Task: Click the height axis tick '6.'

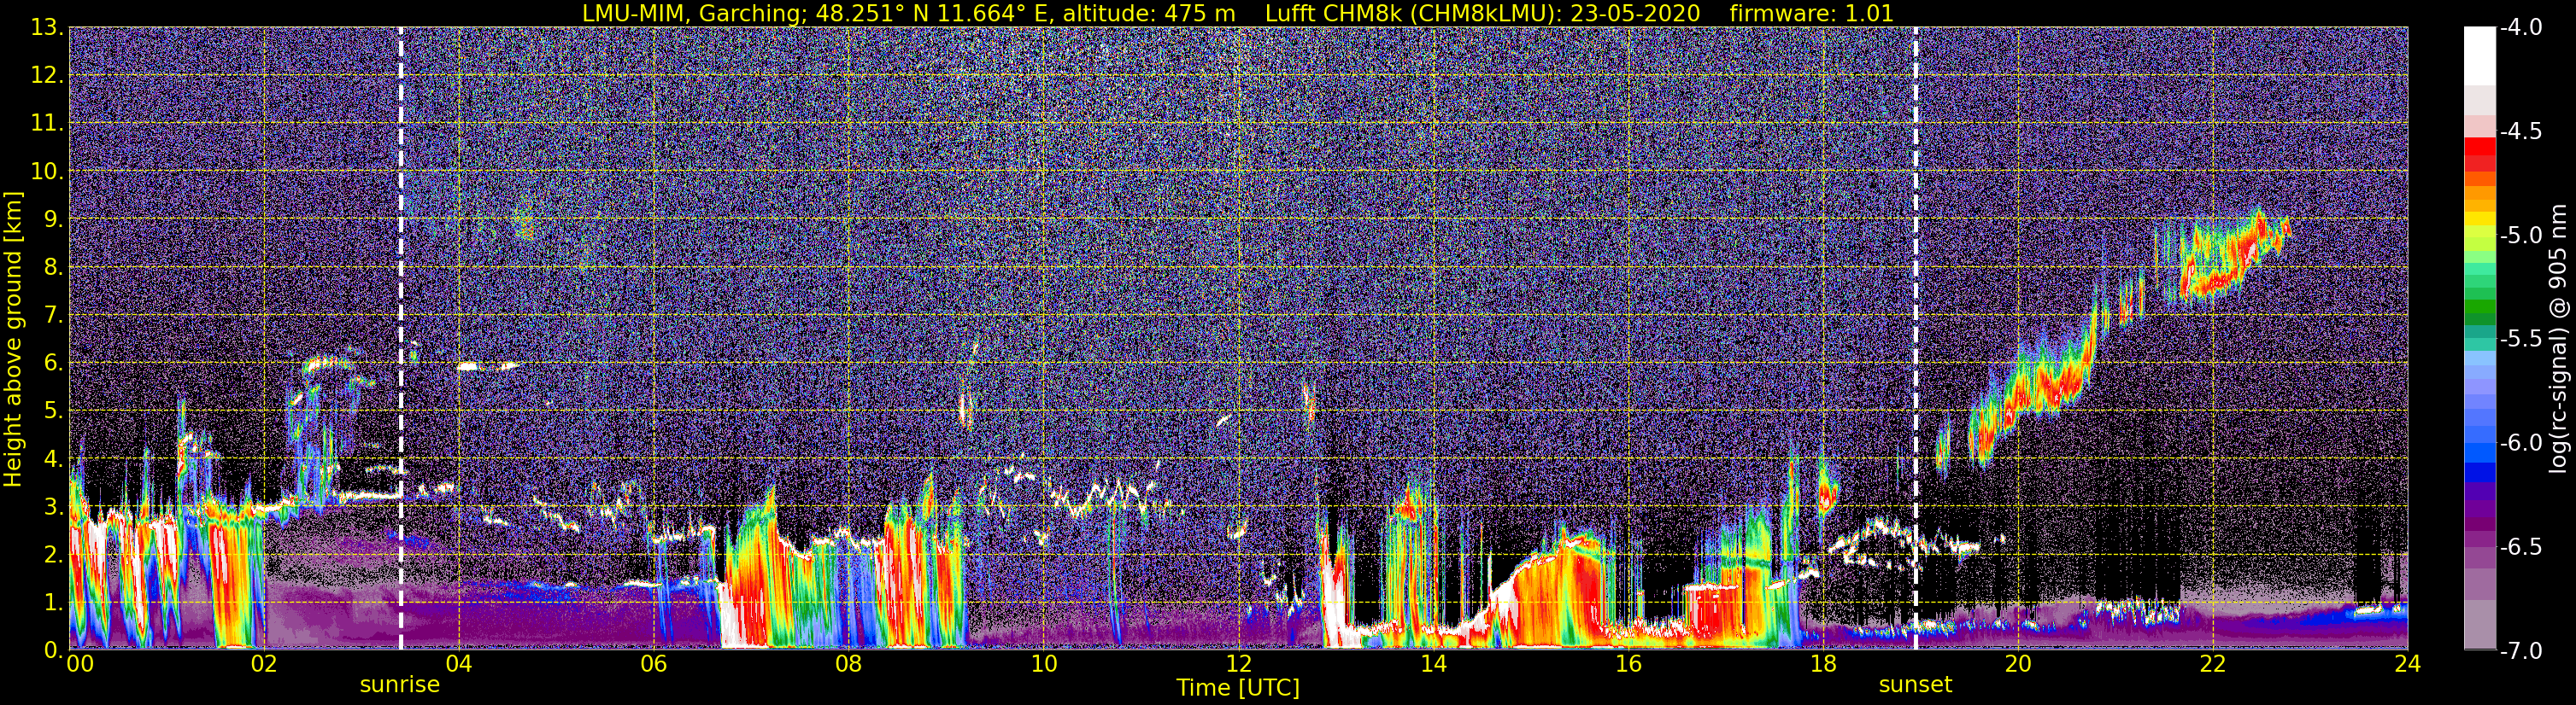Action: [x=53, y=364]
